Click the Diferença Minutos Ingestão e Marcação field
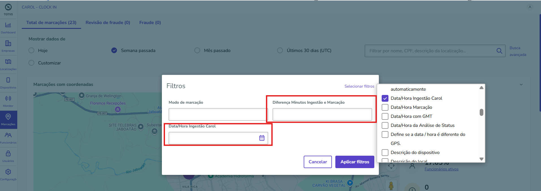Viewport: 541px width, 191px height. [322, 114]
